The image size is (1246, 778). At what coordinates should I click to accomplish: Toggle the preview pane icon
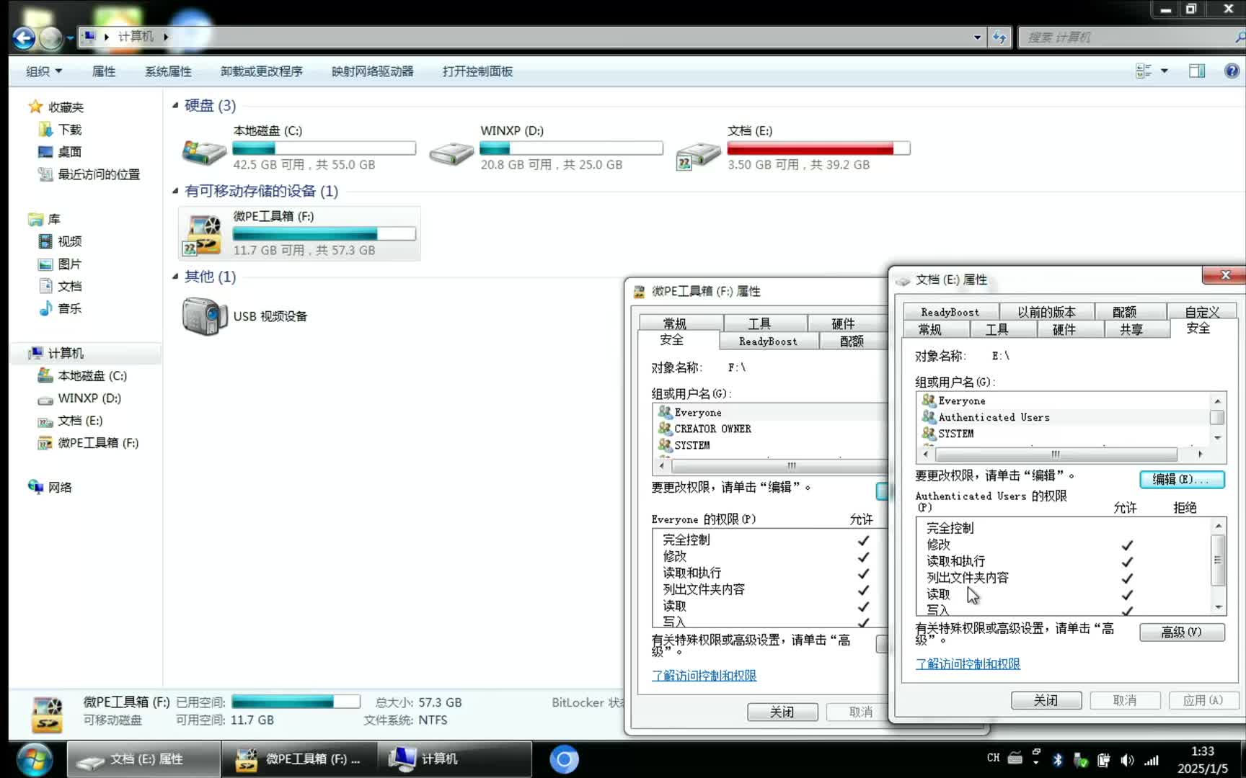[1197, 71]
